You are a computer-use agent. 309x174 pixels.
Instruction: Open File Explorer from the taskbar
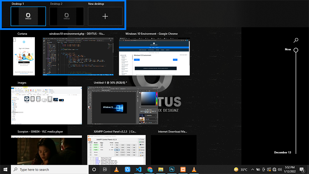(x=161, y=169)
